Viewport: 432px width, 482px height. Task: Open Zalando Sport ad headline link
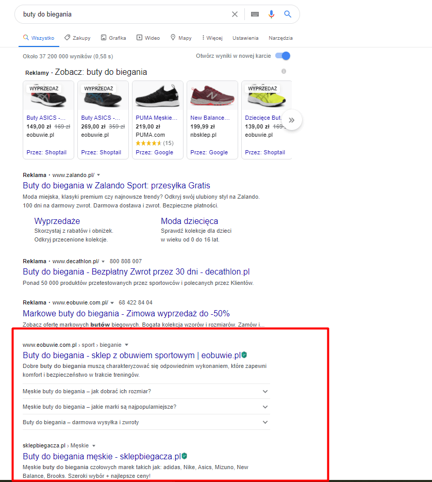[117, 185]
